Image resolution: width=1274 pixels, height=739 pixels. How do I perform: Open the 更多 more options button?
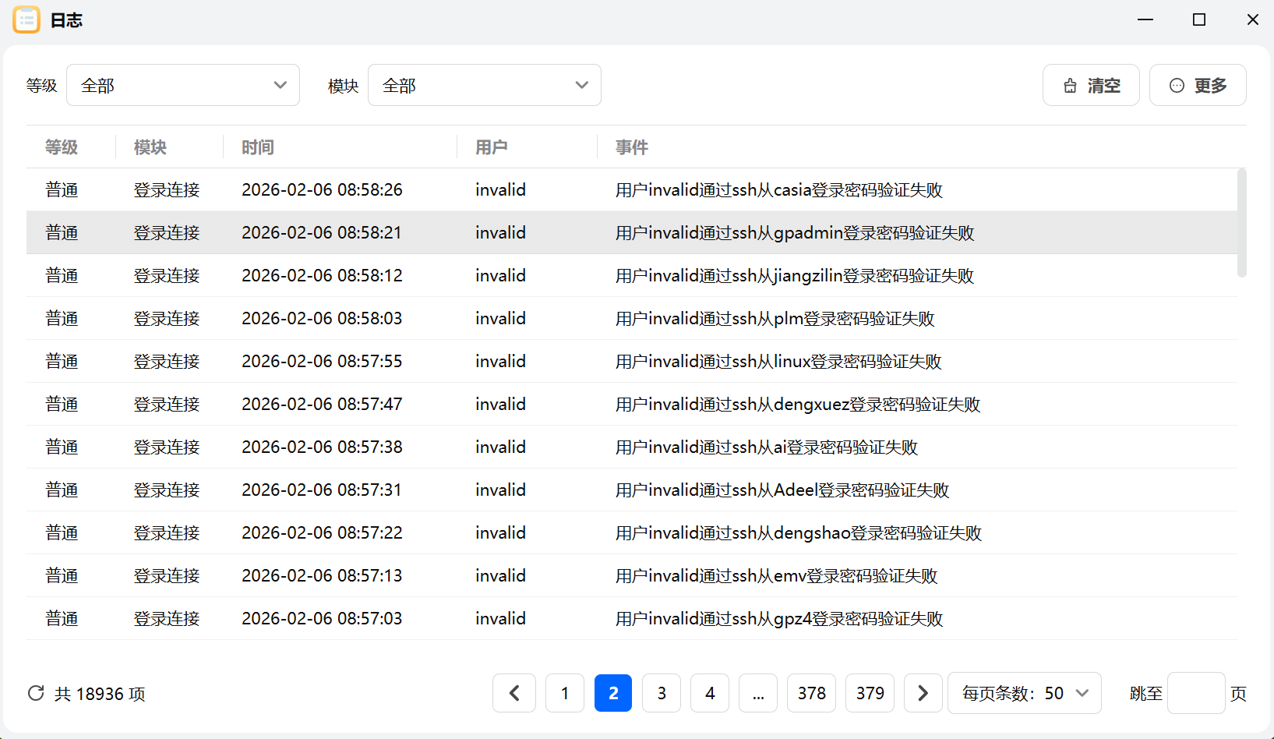[1198, 85]
